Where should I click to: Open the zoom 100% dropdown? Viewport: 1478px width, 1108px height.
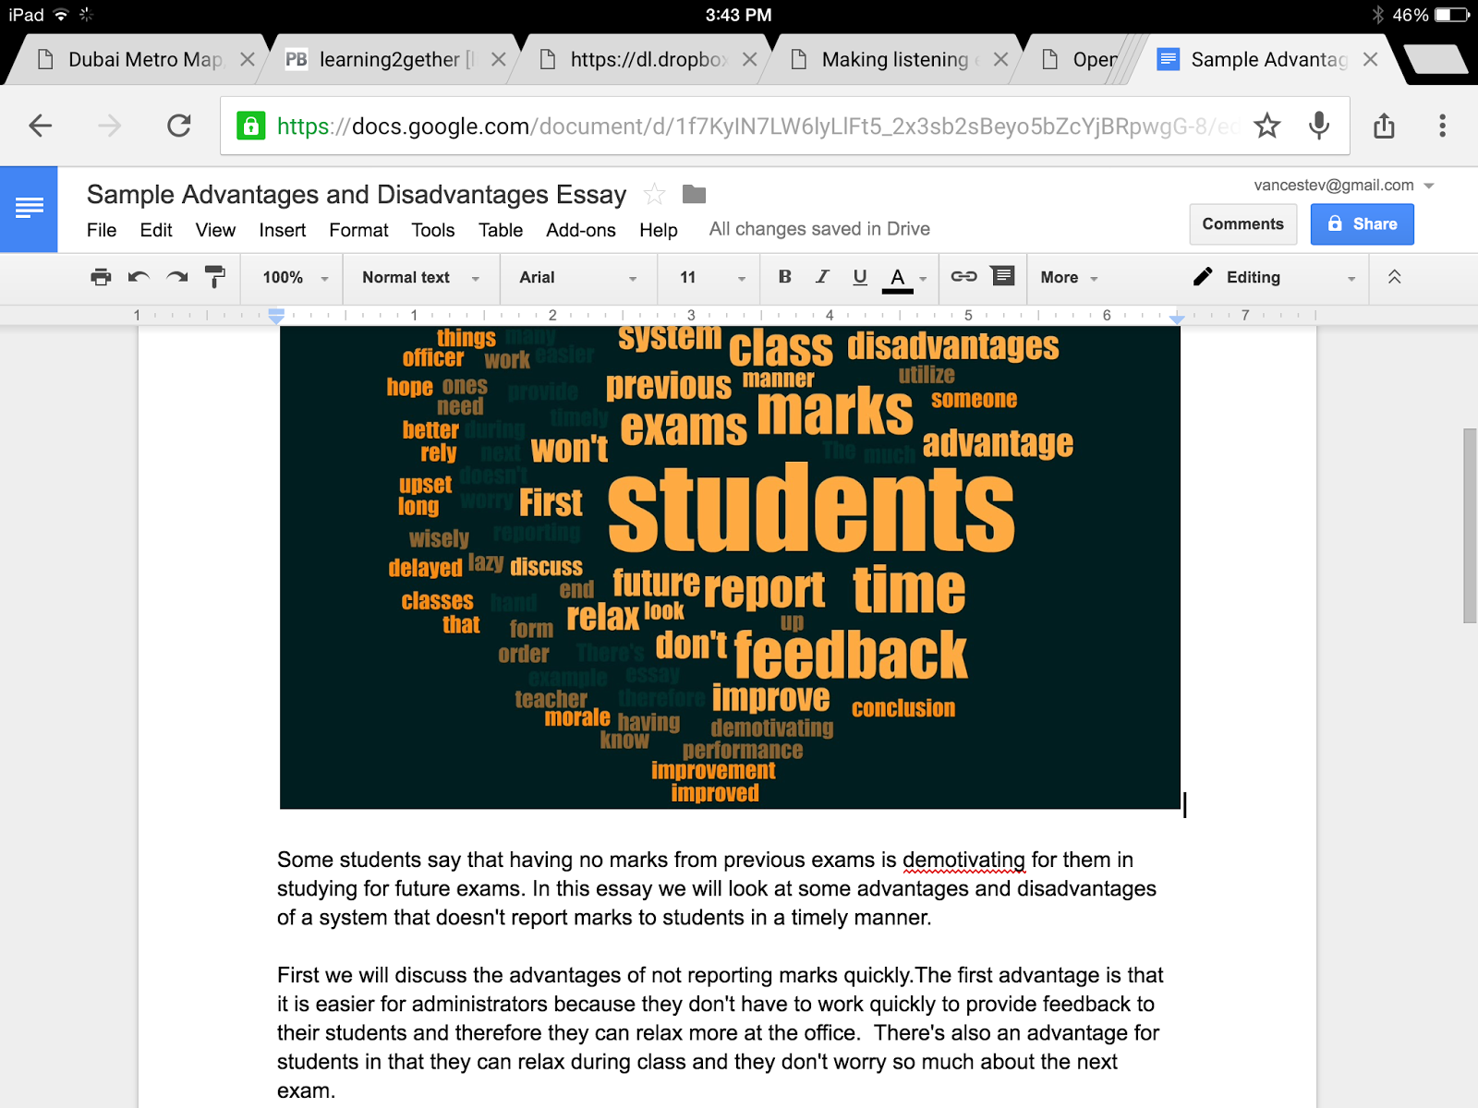click(x=295, y=278)
